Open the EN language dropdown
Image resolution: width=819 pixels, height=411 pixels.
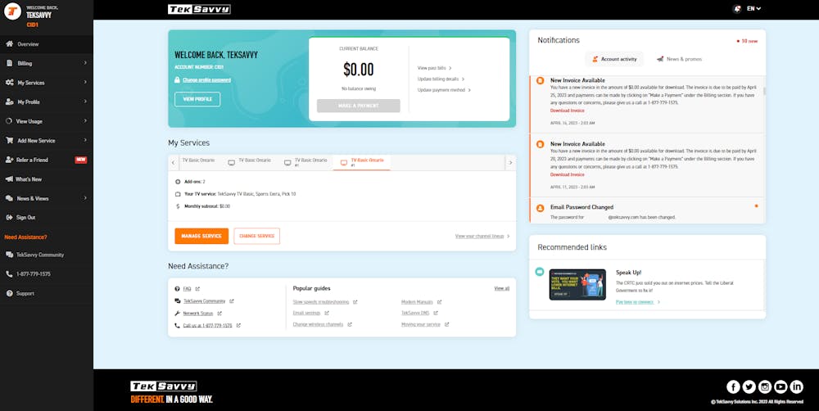pyautogui.click(x=753, y=9)
